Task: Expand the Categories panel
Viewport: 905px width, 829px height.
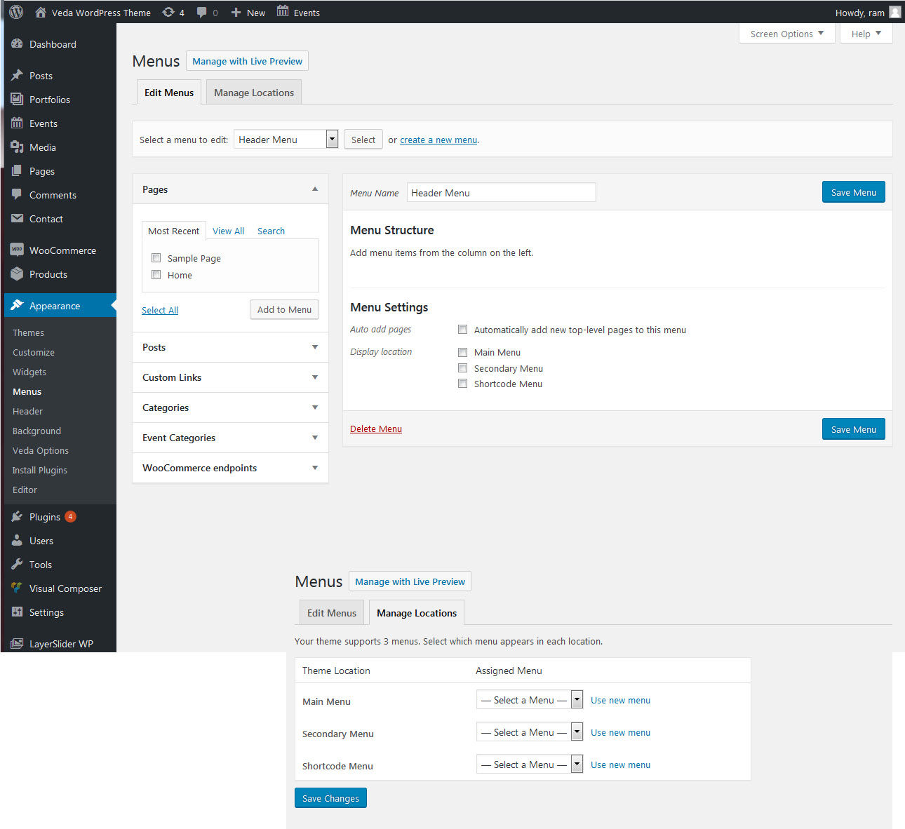Action: point(315,407)
